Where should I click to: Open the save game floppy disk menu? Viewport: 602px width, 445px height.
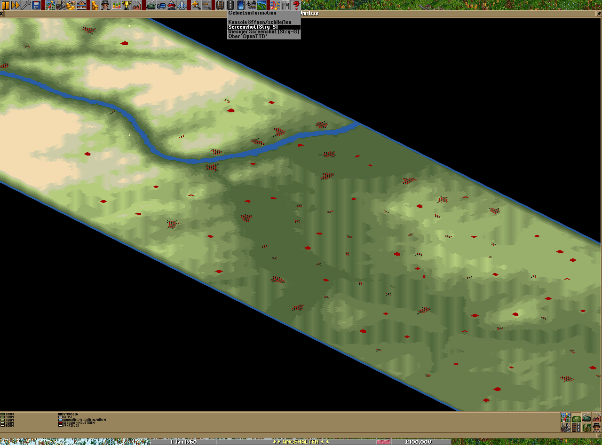[36, 5]
